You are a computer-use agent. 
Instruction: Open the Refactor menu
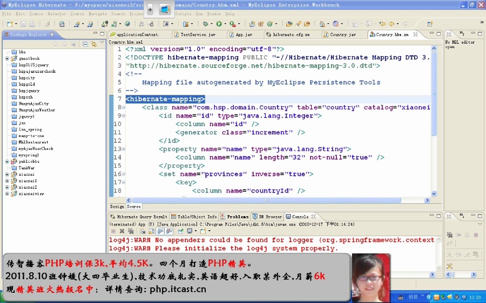[56, 13]
